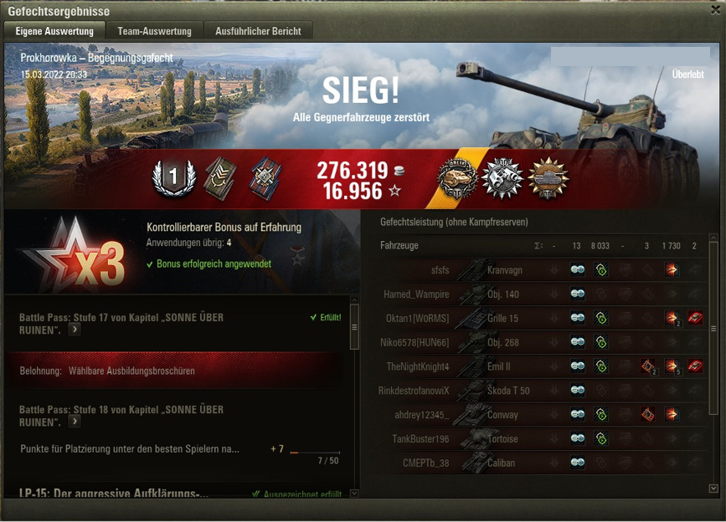The width and height of the screenshot is (726, 522).
Task: Click the damage icon in Emil II row
Action: coord(671,366)
